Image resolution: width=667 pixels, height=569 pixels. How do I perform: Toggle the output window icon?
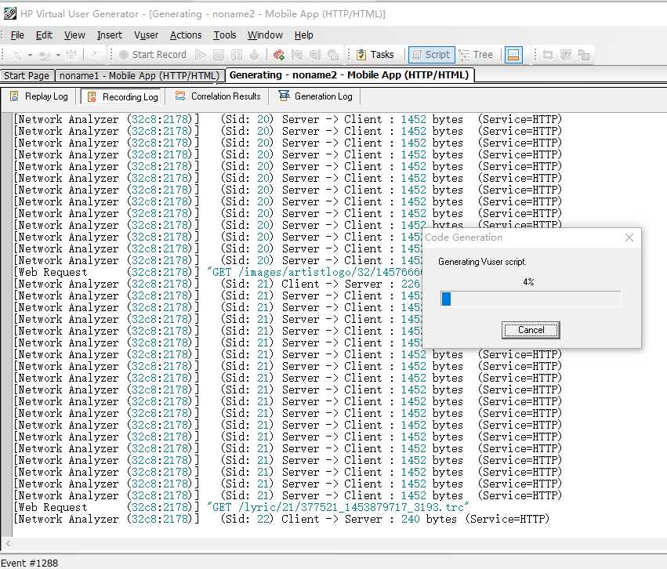(x=513, y=54)
